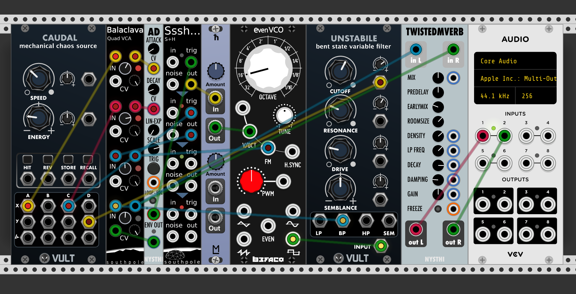576x294 pixels.
Task: Click the H.SYNC input jack
Action: 292,152
